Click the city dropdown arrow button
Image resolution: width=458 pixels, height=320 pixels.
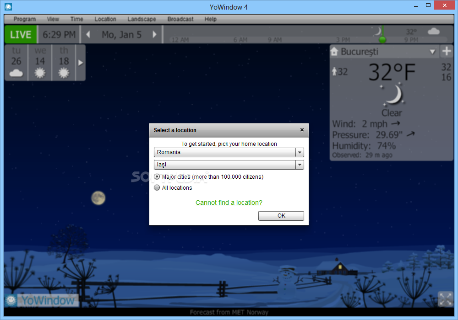(300, 165)
